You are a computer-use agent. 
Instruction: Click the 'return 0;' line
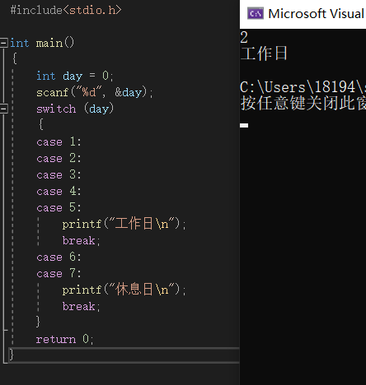coord(65,340)
